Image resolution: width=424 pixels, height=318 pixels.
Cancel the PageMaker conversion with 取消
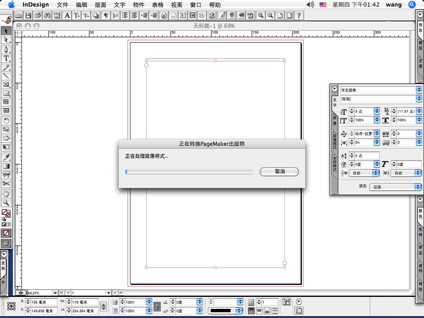(279, 172)
